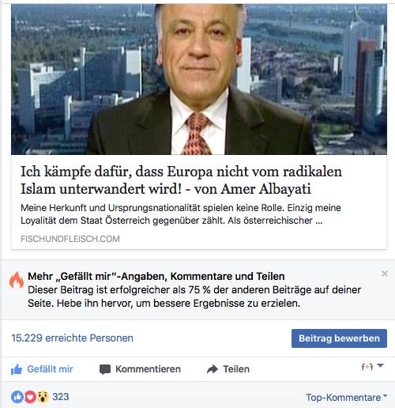Open the 15.229 erreichte Personen link
The height and width of the screenshot is (408, 395).
(x=72, y=338)
